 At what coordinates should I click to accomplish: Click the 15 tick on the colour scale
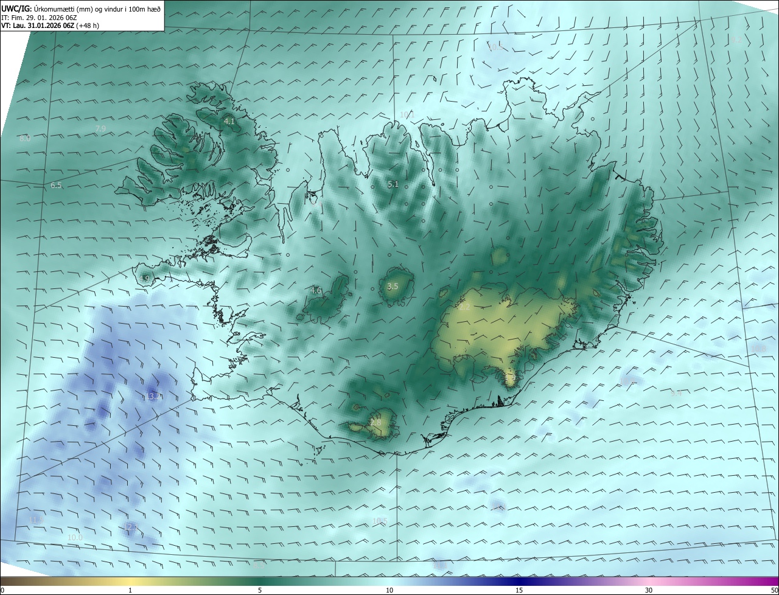pos(519,590)
